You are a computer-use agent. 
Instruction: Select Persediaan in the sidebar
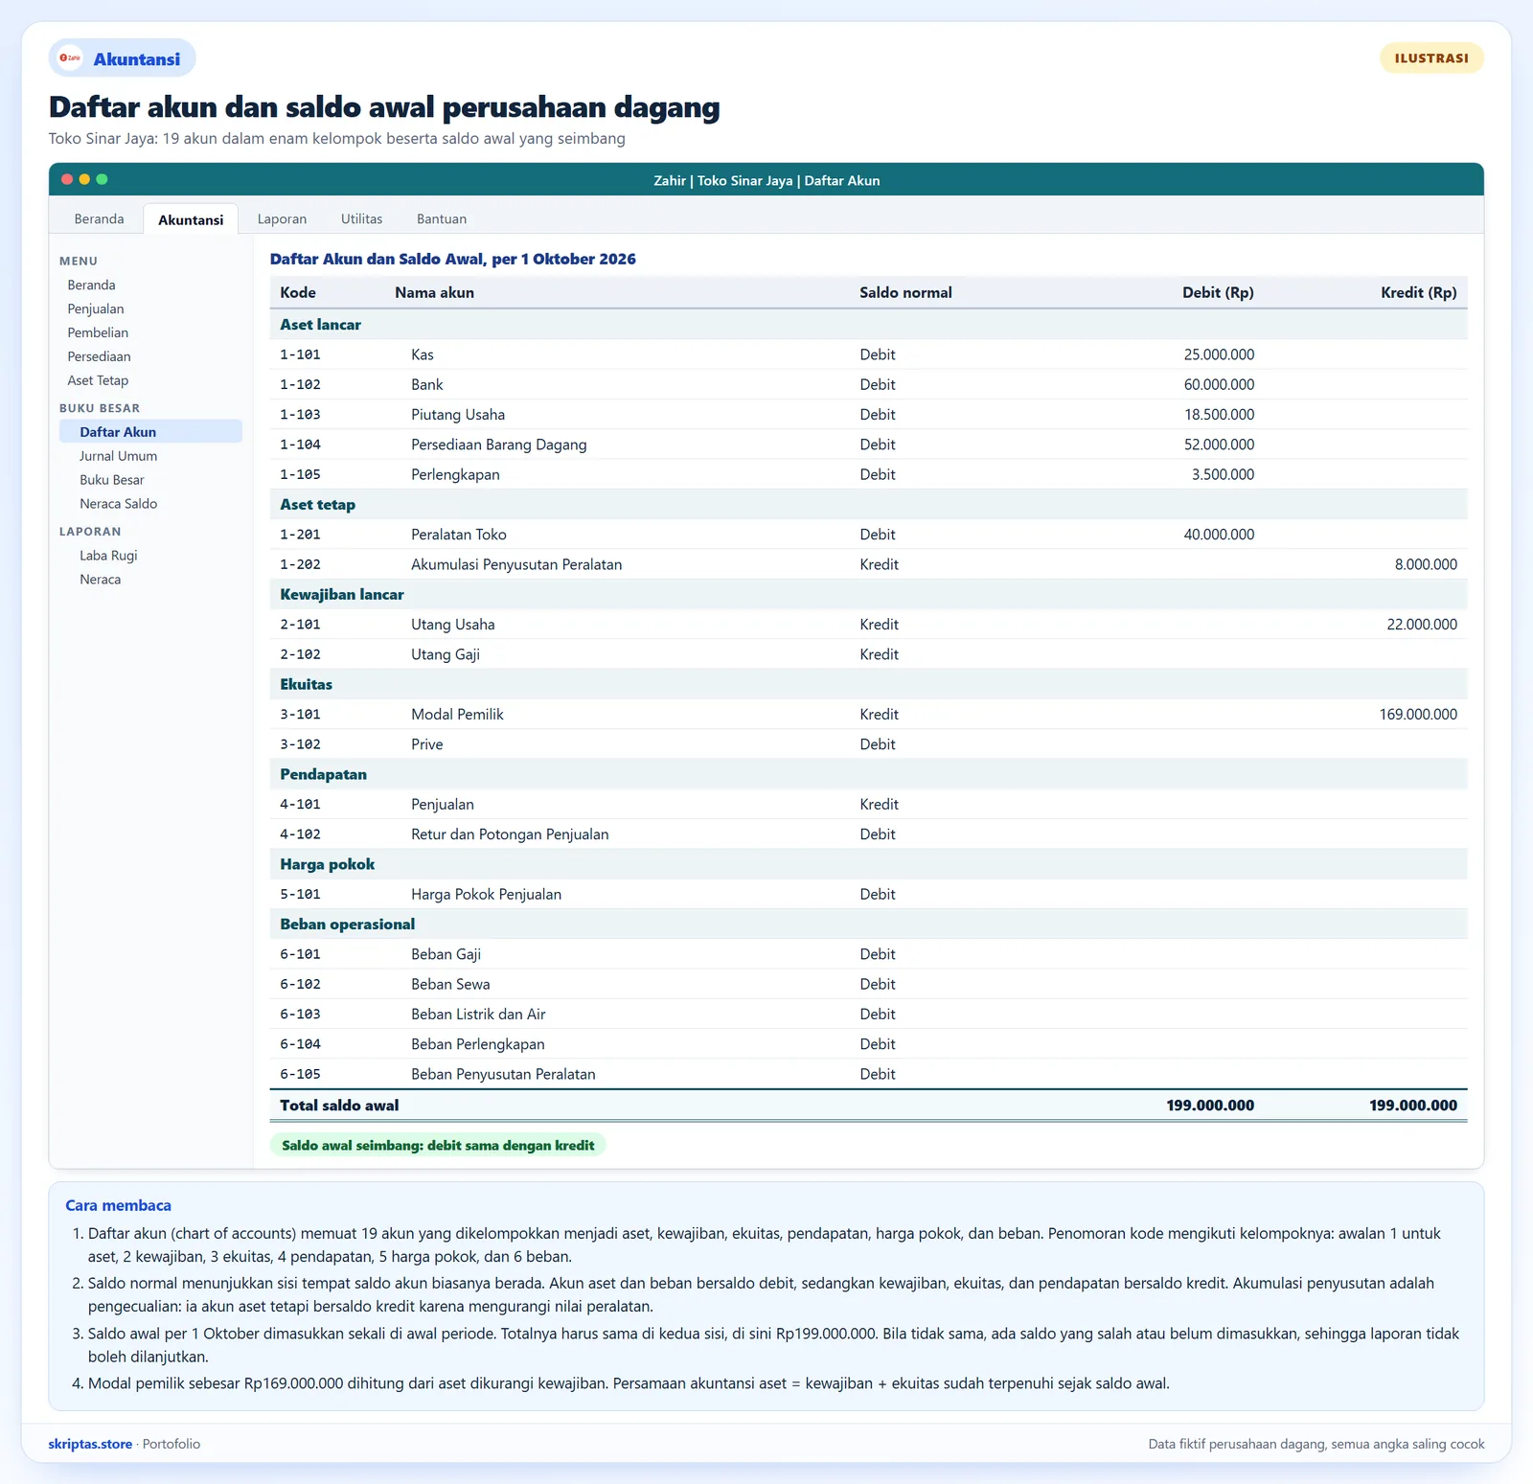coord(99,357)
